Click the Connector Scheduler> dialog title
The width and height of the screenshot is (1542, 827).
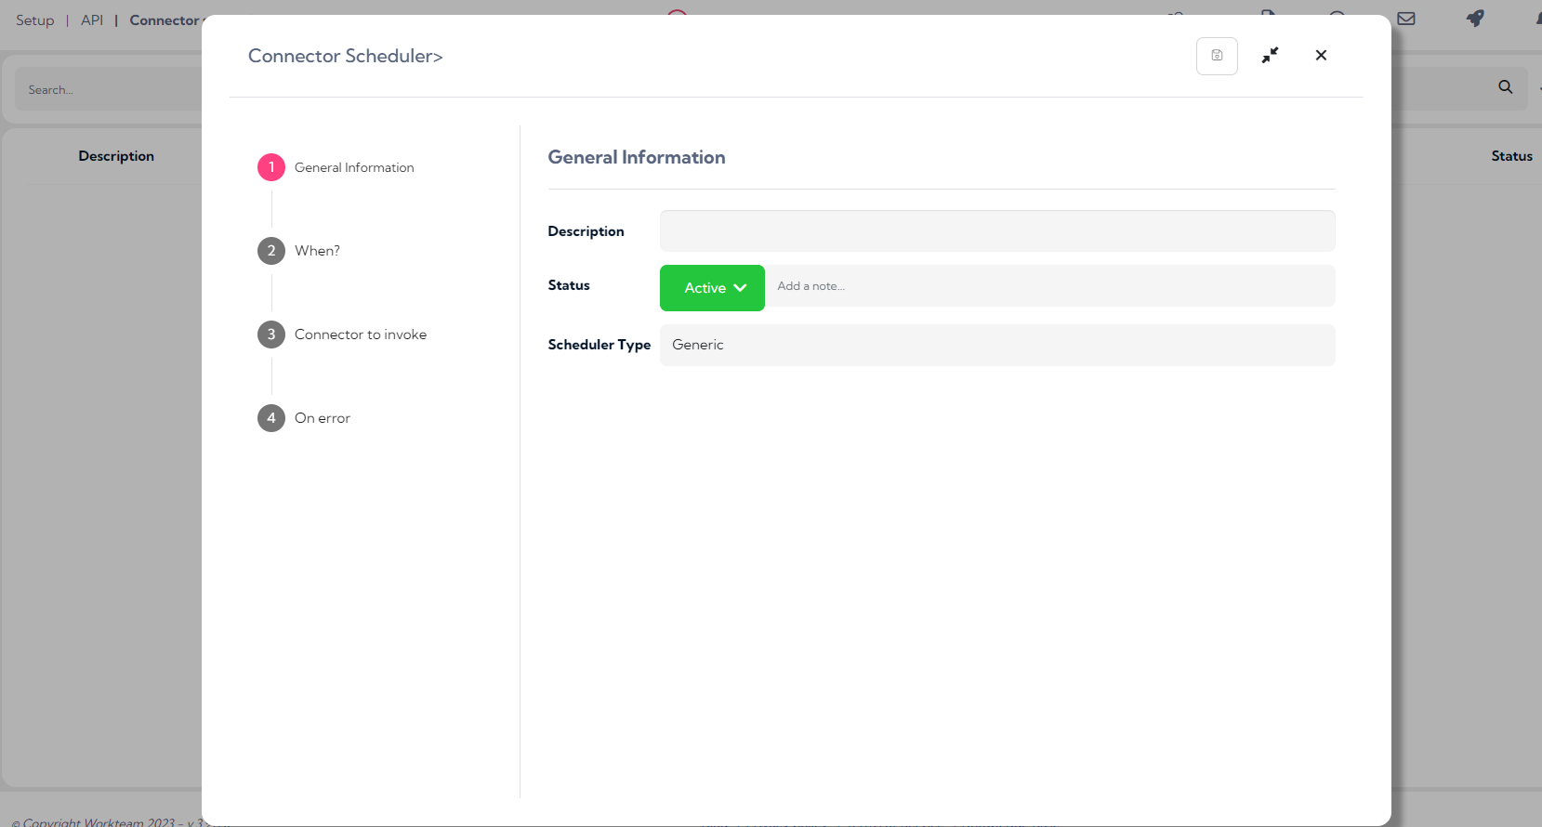[x=345, y=56]
